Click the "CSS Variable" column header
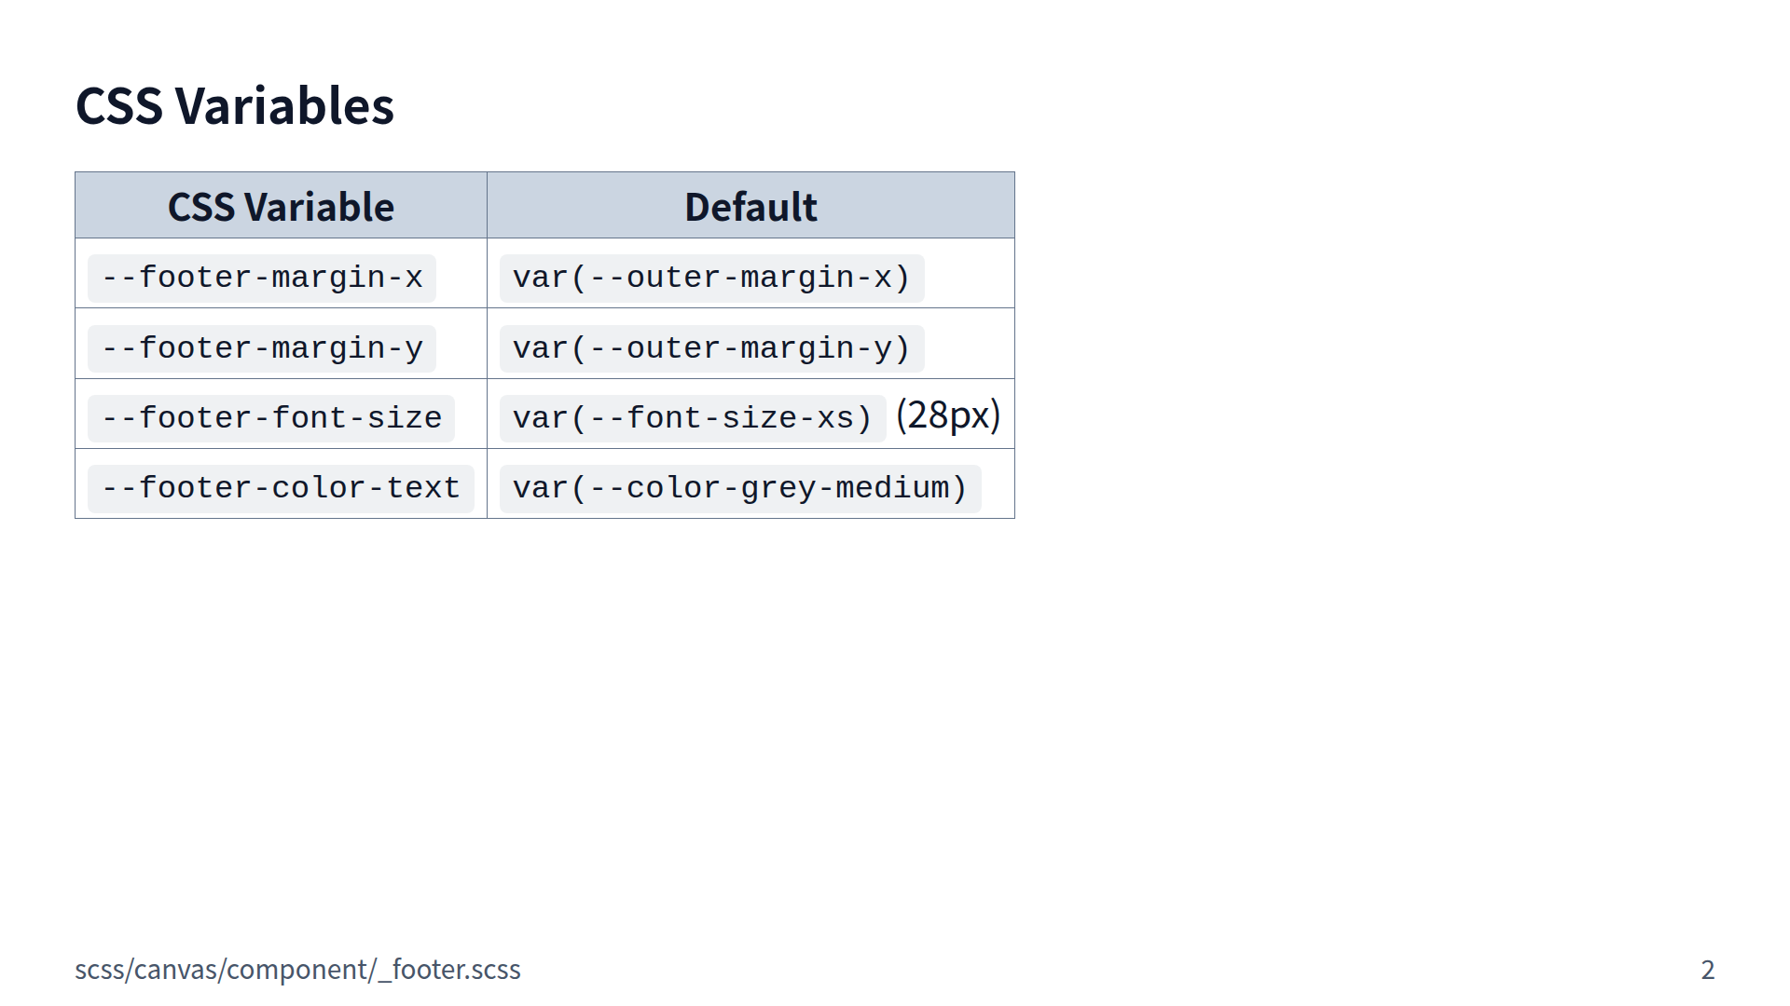 click(x=281, y=207)
